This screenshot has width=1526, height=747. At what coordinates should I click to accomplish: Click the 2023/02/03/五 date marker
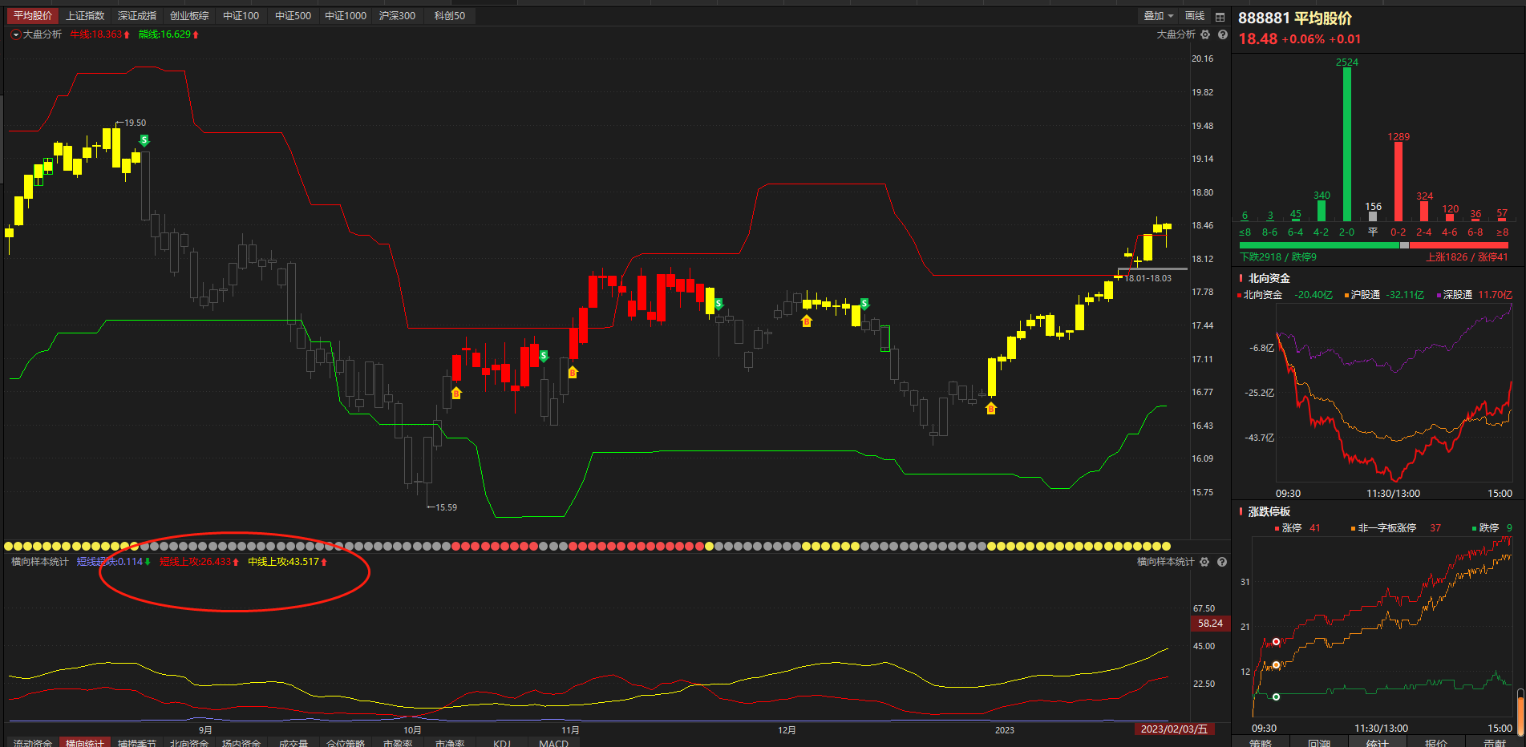(1174, 729)
